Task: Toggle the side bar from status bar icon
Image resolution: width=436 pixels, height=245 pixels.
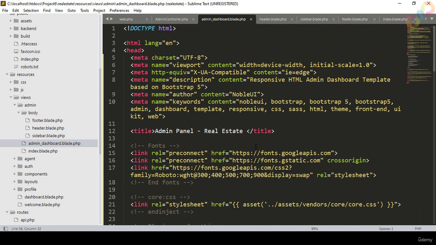Action: tap(5, 229)
